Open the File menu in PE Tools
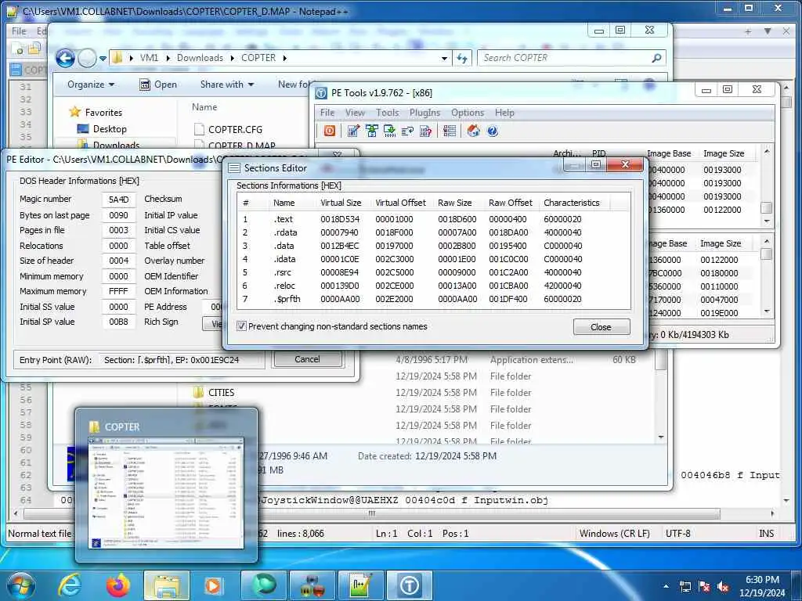802x601 pixels. 327,113
